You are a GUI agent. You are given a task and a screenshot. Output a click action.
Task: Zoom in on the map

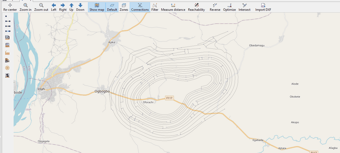click(25, 7)
